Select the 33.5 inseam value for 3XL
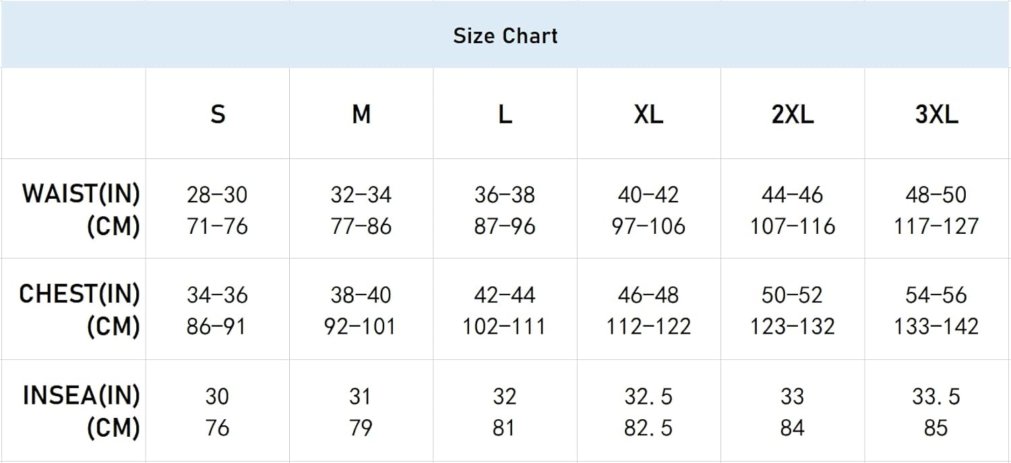1011x463 pixels. pos(936,396)
